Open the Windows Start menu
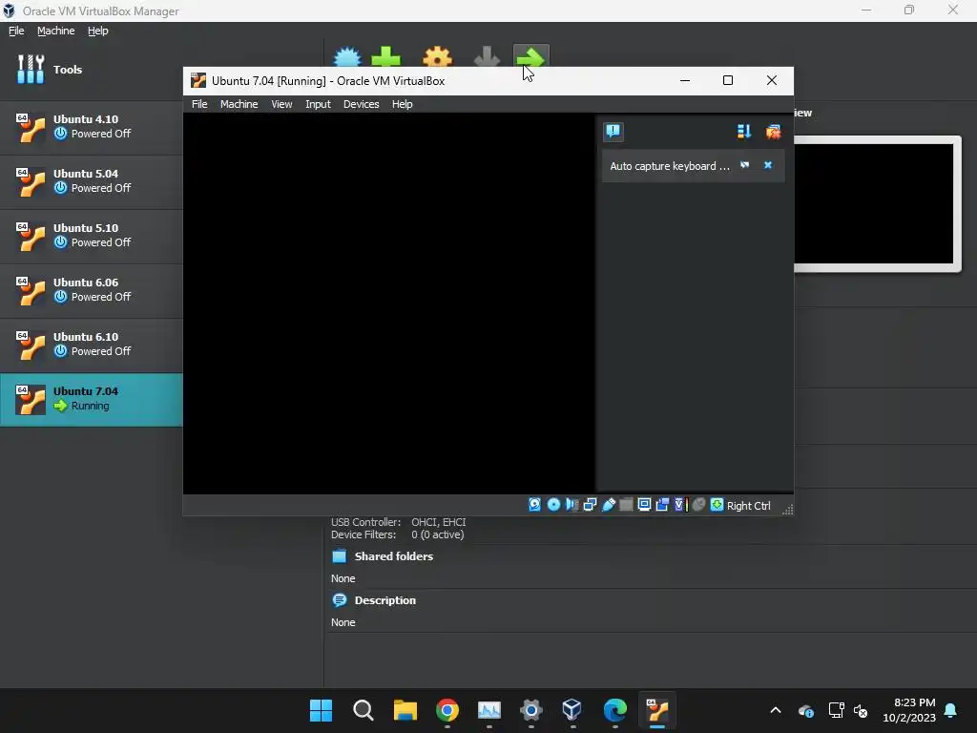 click(x=321, y=710)
